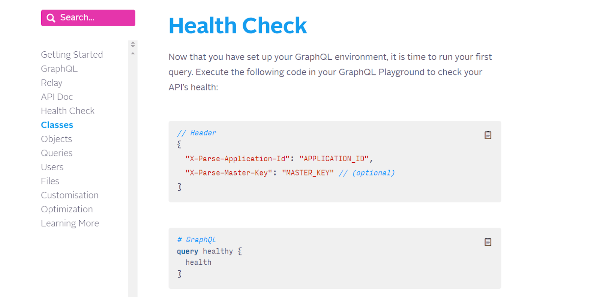Navigate to the Customisation page
This screenshot has height=297, width=600.
coord(70,195)
